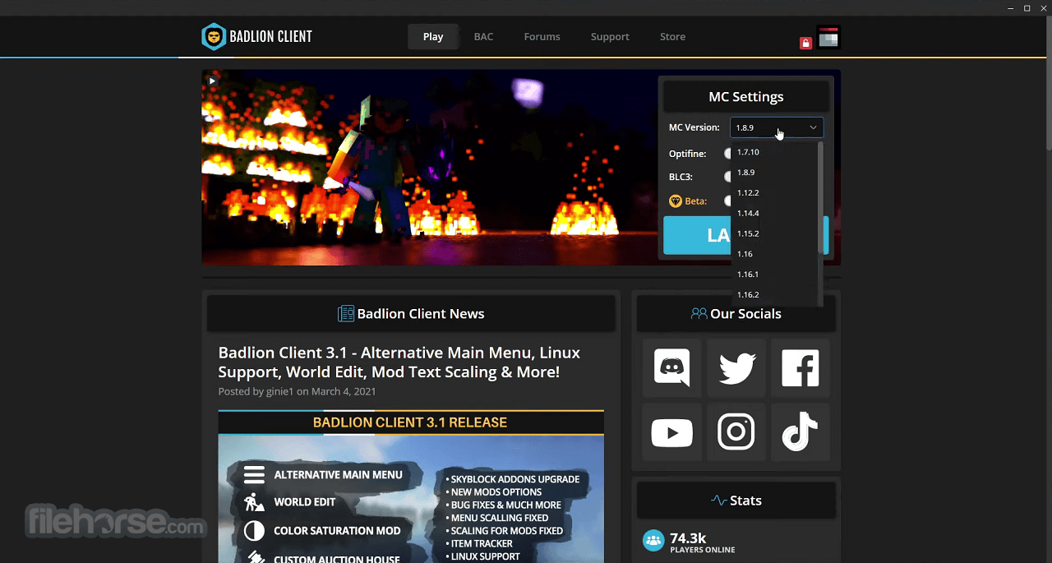Open the TikTok social link
This screenshot has height=563, width=1052.
(801, 432)
